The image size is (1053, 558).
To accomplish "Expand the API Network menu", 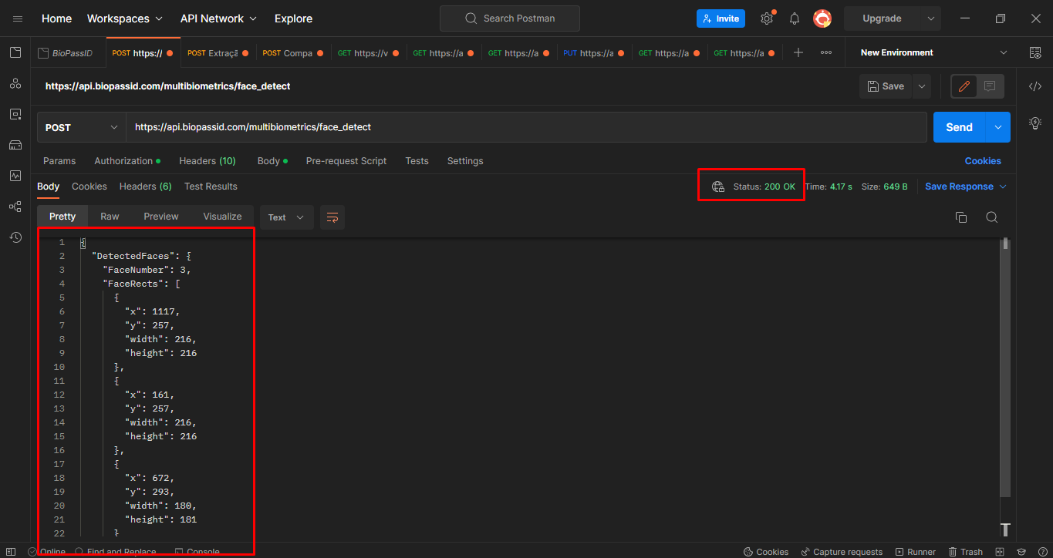I will [218, 18].
